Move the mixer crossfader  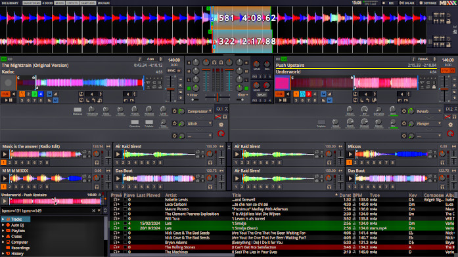pos(218,97)
